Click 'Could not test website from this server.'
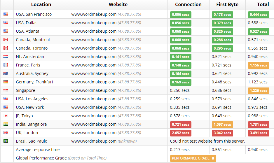Viewport: 274px width, 163px height. (207, 141)
